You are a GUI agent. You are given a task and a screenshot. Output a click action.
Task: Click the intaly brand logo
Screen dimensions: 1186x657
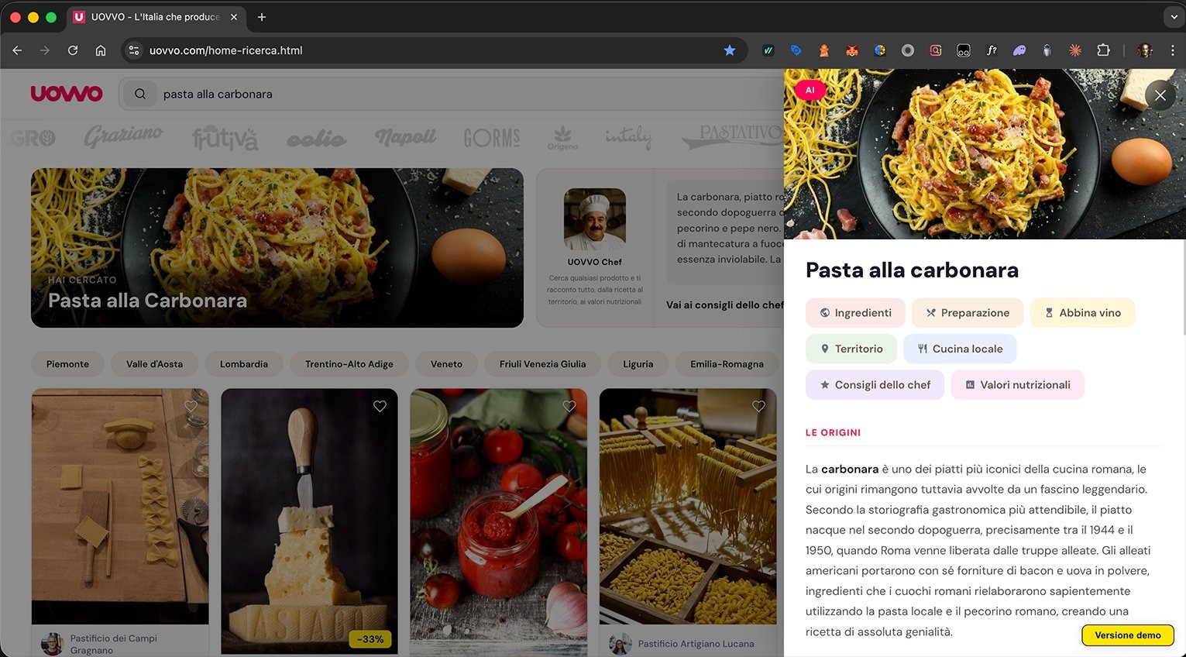629,137
